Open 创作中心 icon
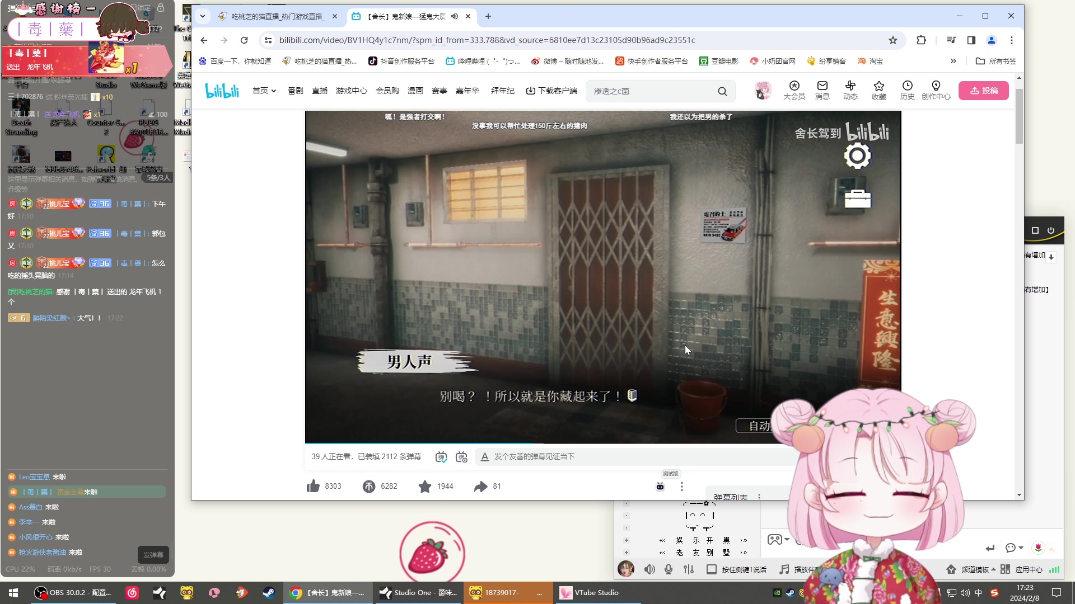1075x604 pixels. 936,91
